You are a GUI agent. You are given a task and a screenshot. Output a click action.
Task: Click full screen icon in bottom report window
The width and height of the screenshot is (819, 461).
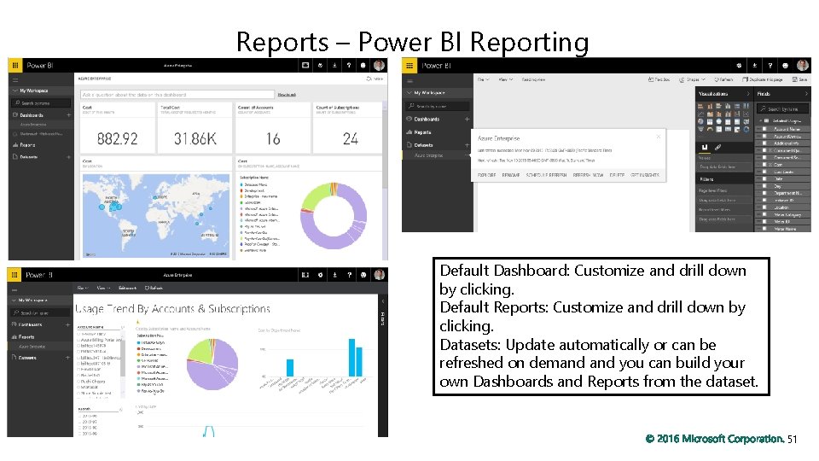coord(305,275)
